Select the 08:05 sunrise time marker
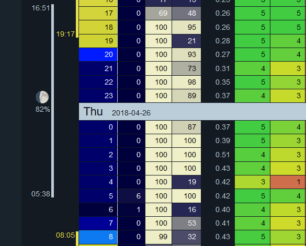The height and width of the screenshot is (246, 306). point(65,235)
